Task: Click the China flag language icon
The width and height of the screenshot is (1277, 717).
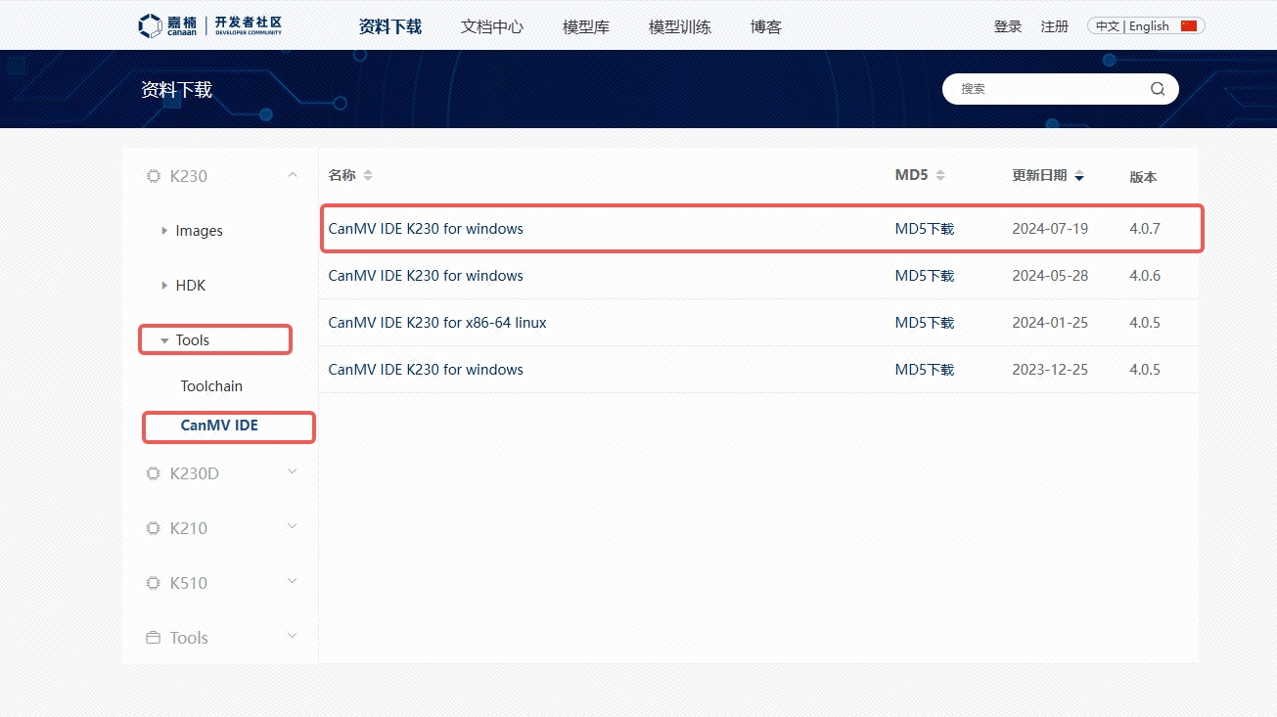Action: [x=1189, y=26]
